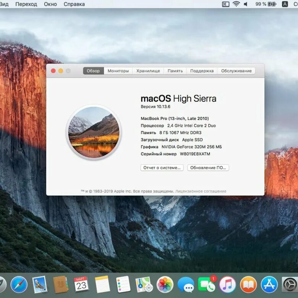Show the battery status at 99 %
298x298 pixels.
pos(266,4)
